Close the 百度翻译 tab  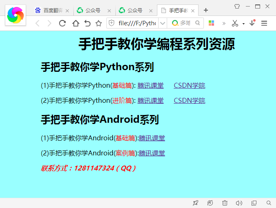point(67,11)
